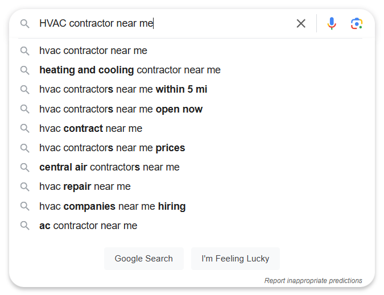Open search by image camera icon
384x295 pixels.
tap(356, 23)
